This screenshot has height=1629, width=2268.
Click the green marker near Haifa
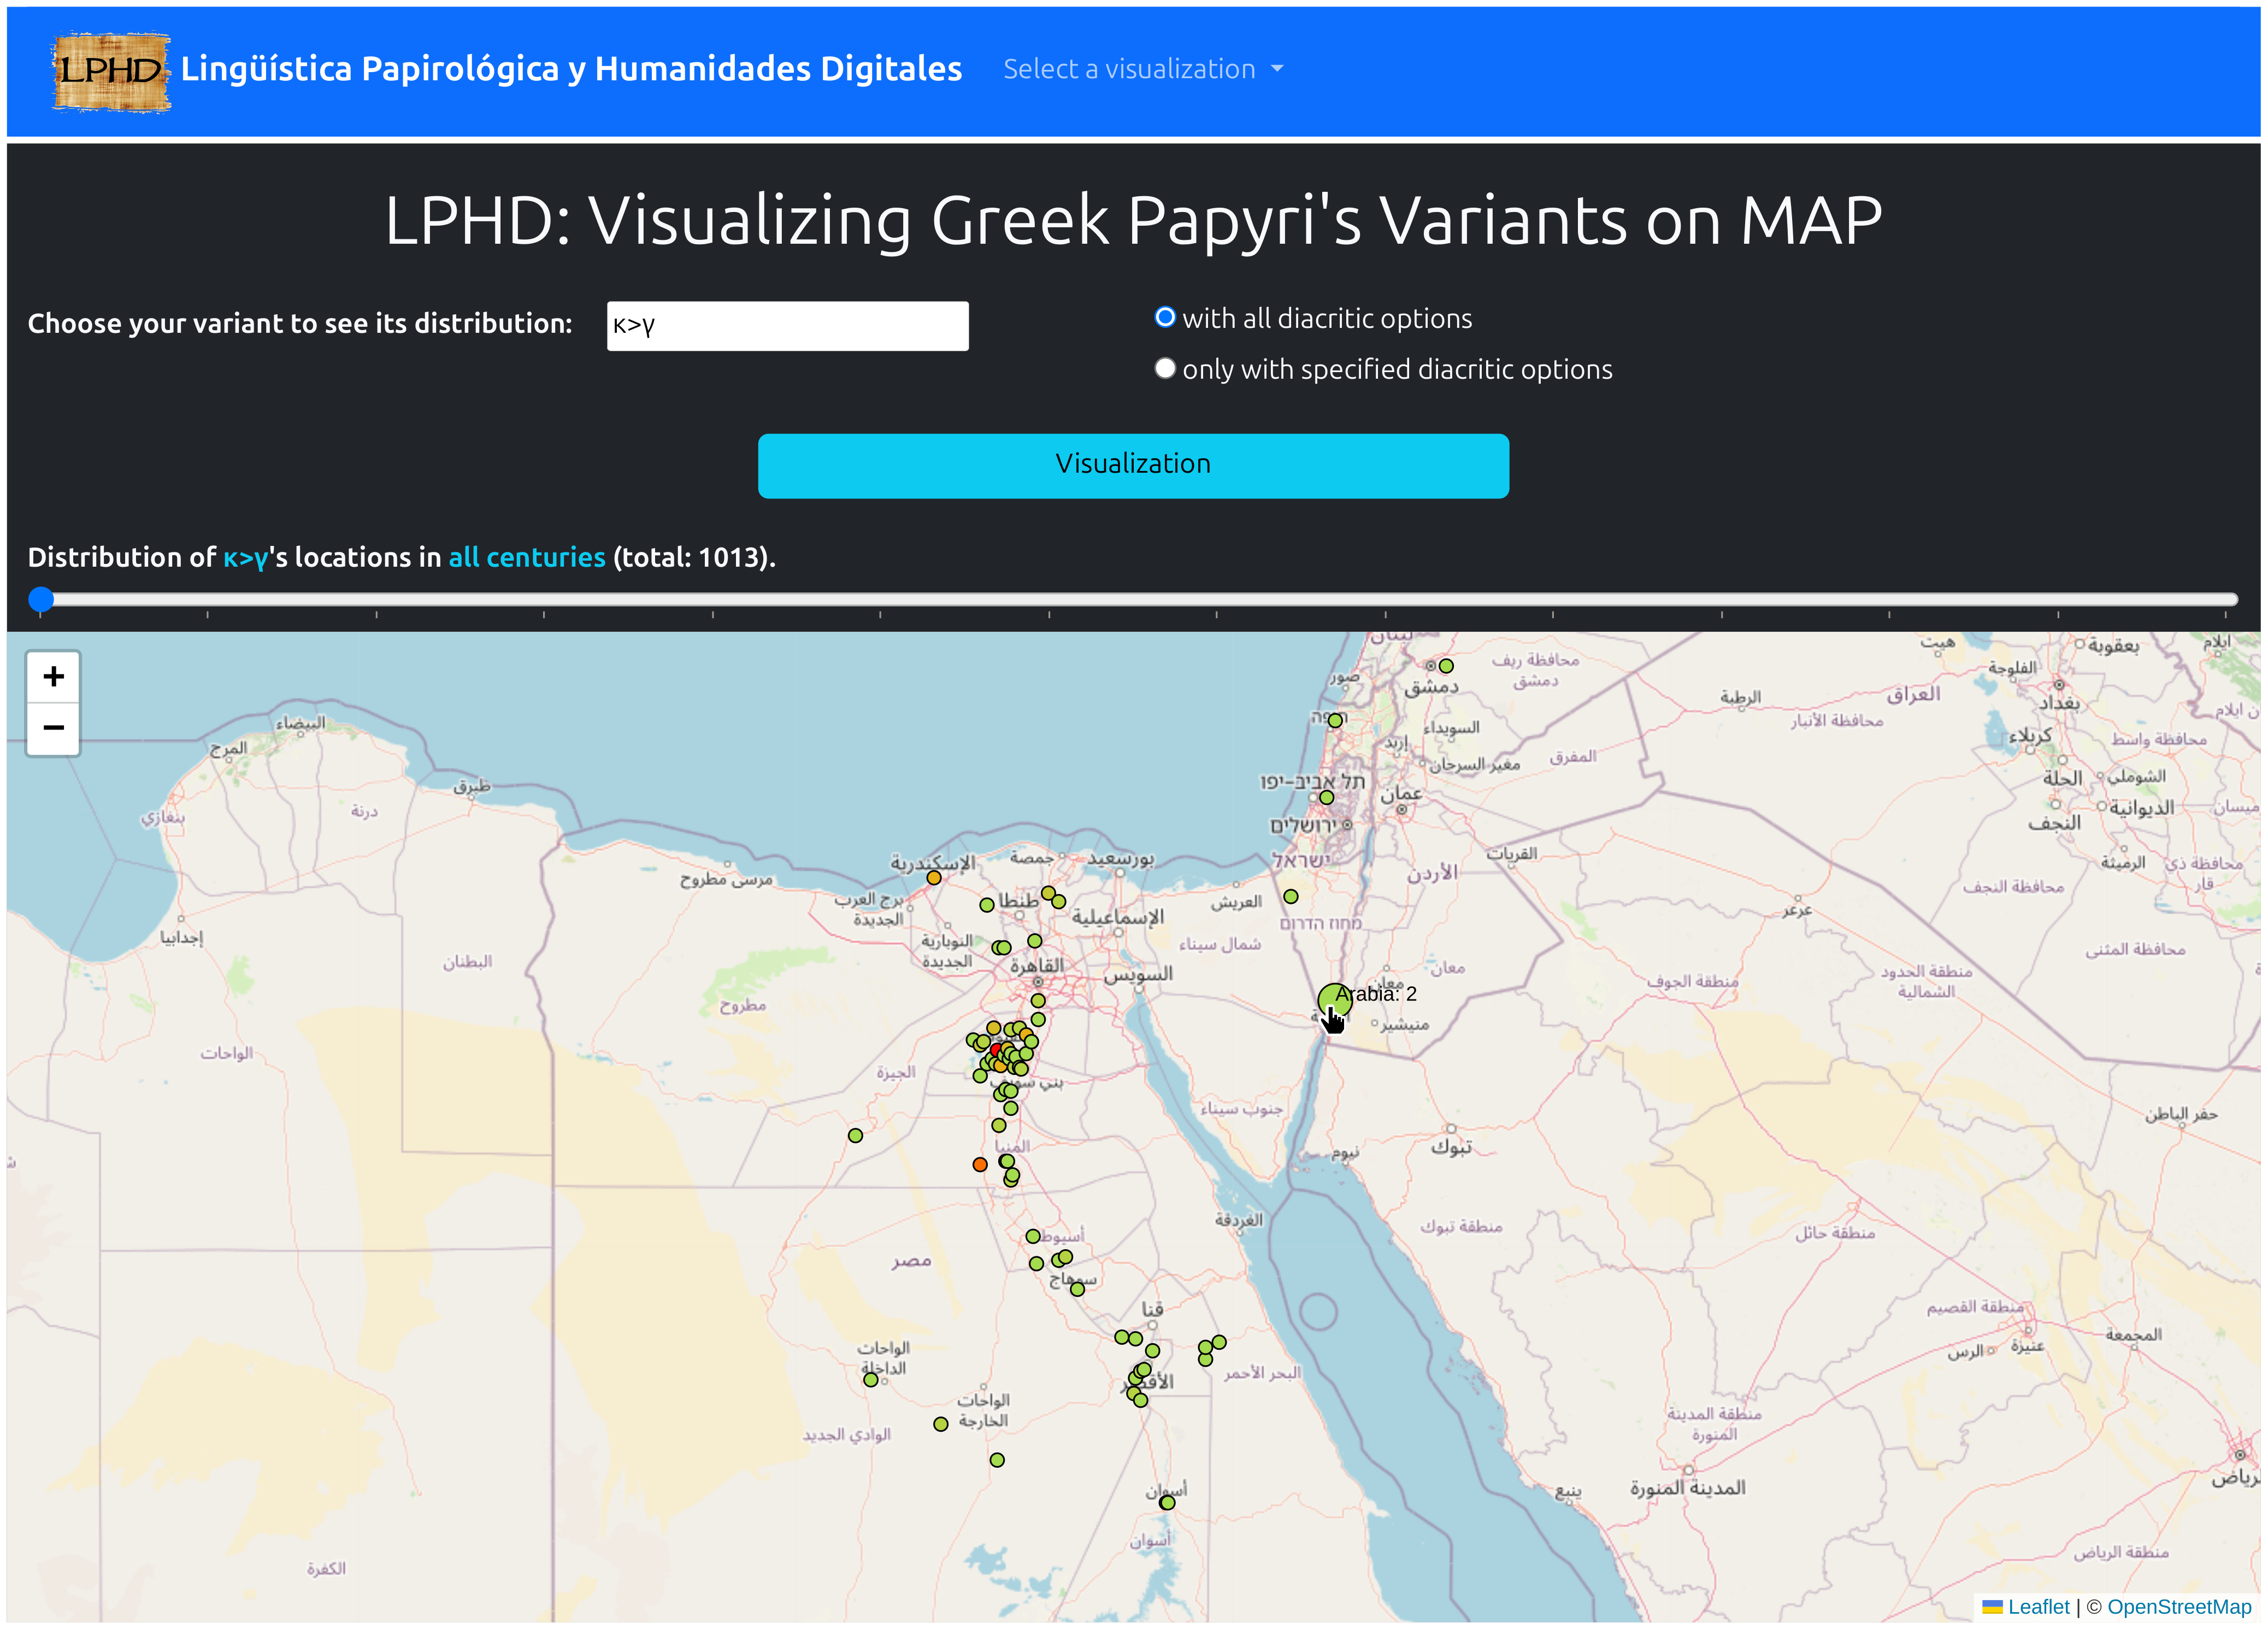(x=1335, y=721)
